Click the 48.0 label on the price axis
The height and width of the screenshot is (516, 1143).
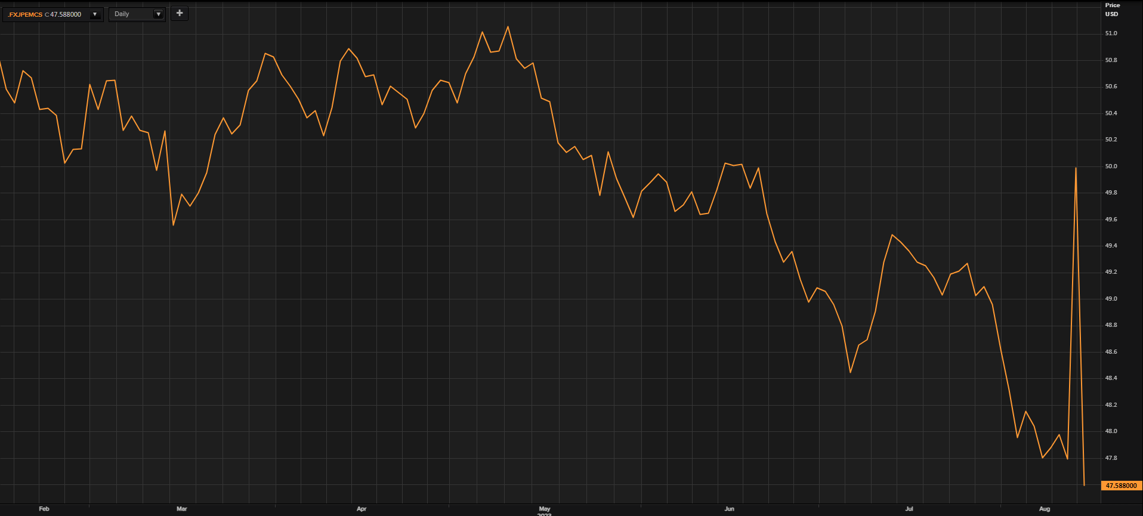(1111, 431)
